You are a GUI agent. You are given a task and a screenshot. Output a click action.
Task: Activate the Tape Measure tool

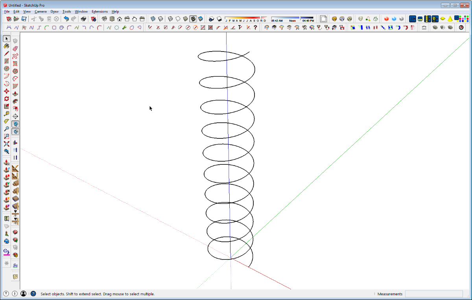(7, 114)
